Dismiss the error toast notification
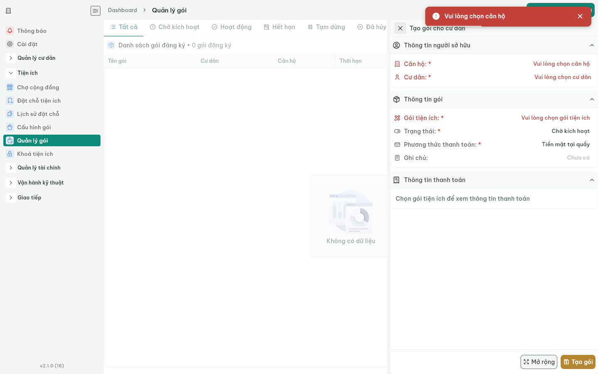This screenshot has width=598, height=374. (580, 16)
